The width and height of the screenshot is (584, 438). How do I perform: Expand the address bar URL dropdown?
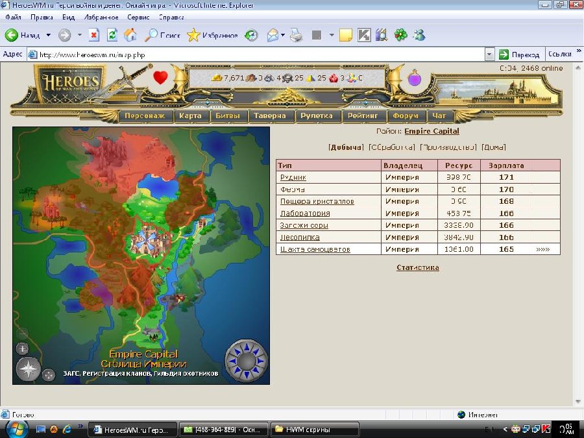click(489, 55)
